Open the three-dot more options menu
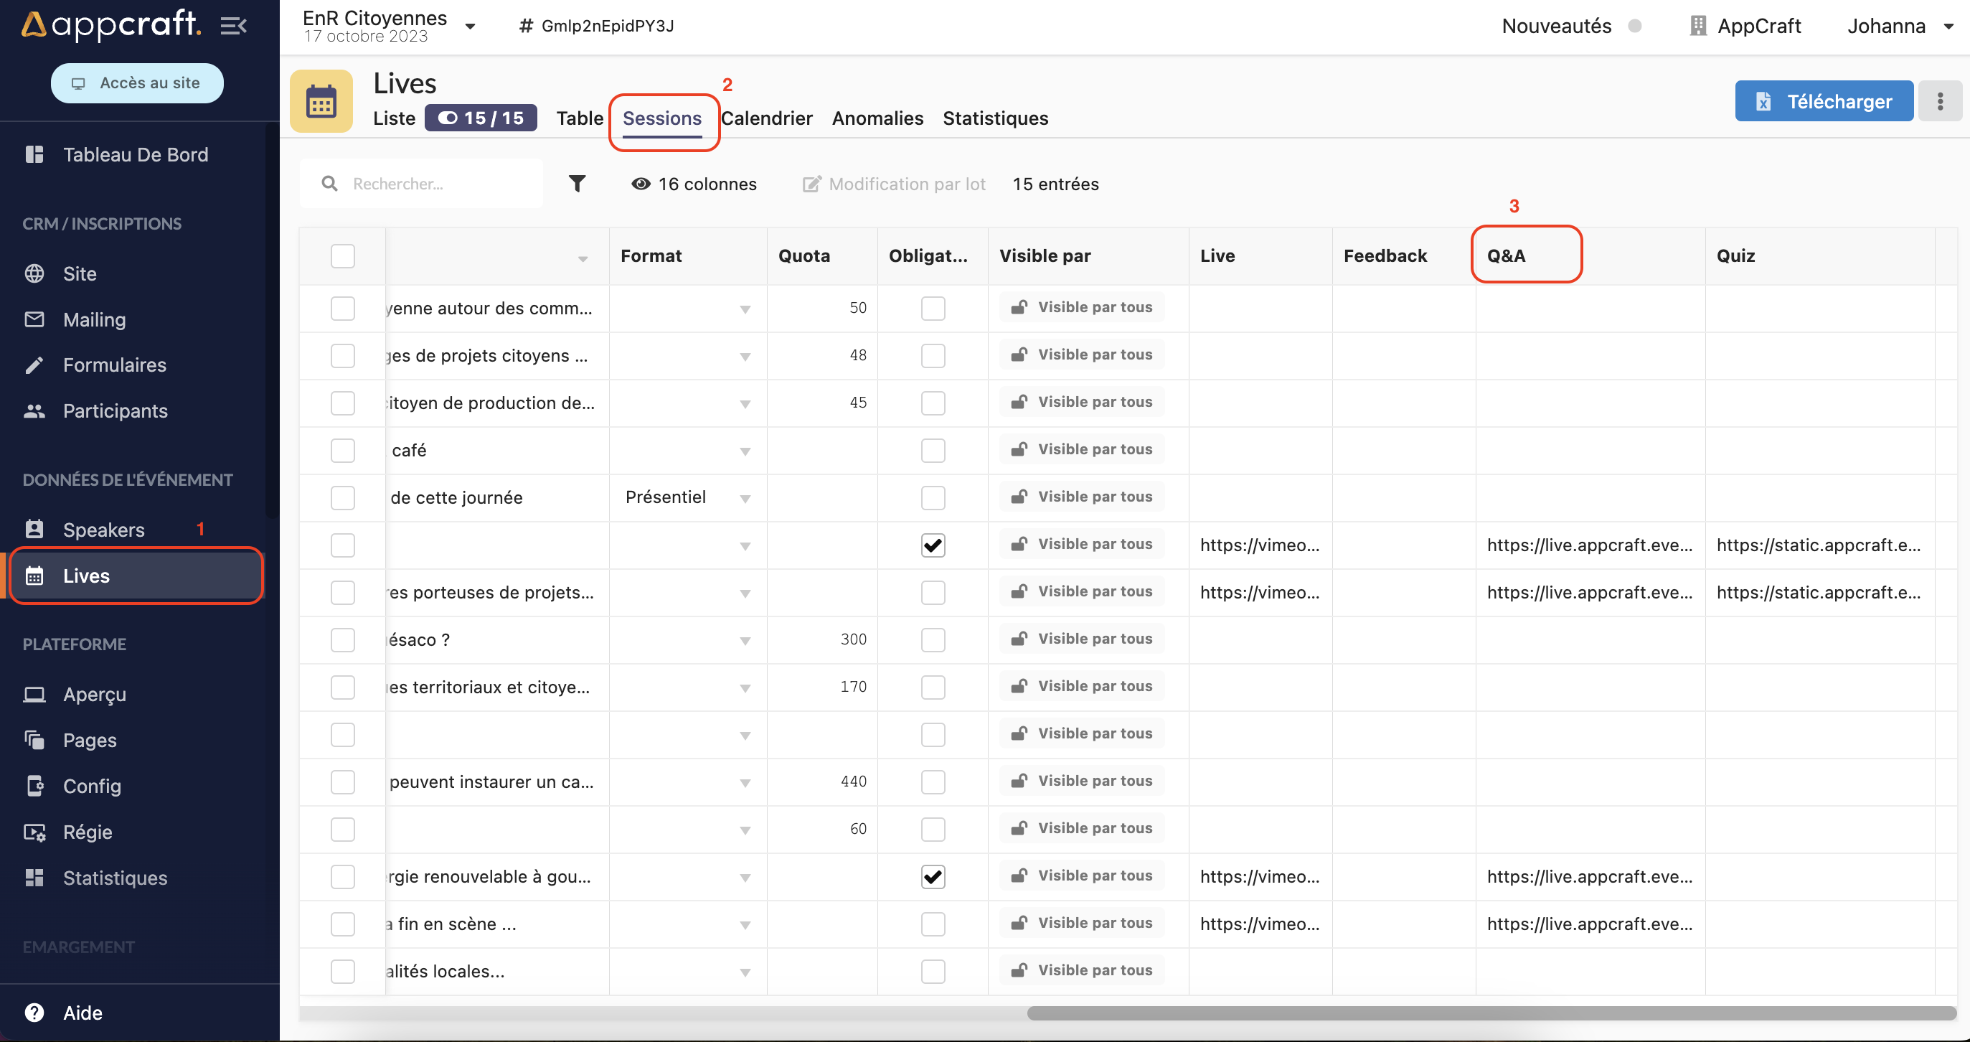The image size is (1970, 1042). [x=1939, y=101]
